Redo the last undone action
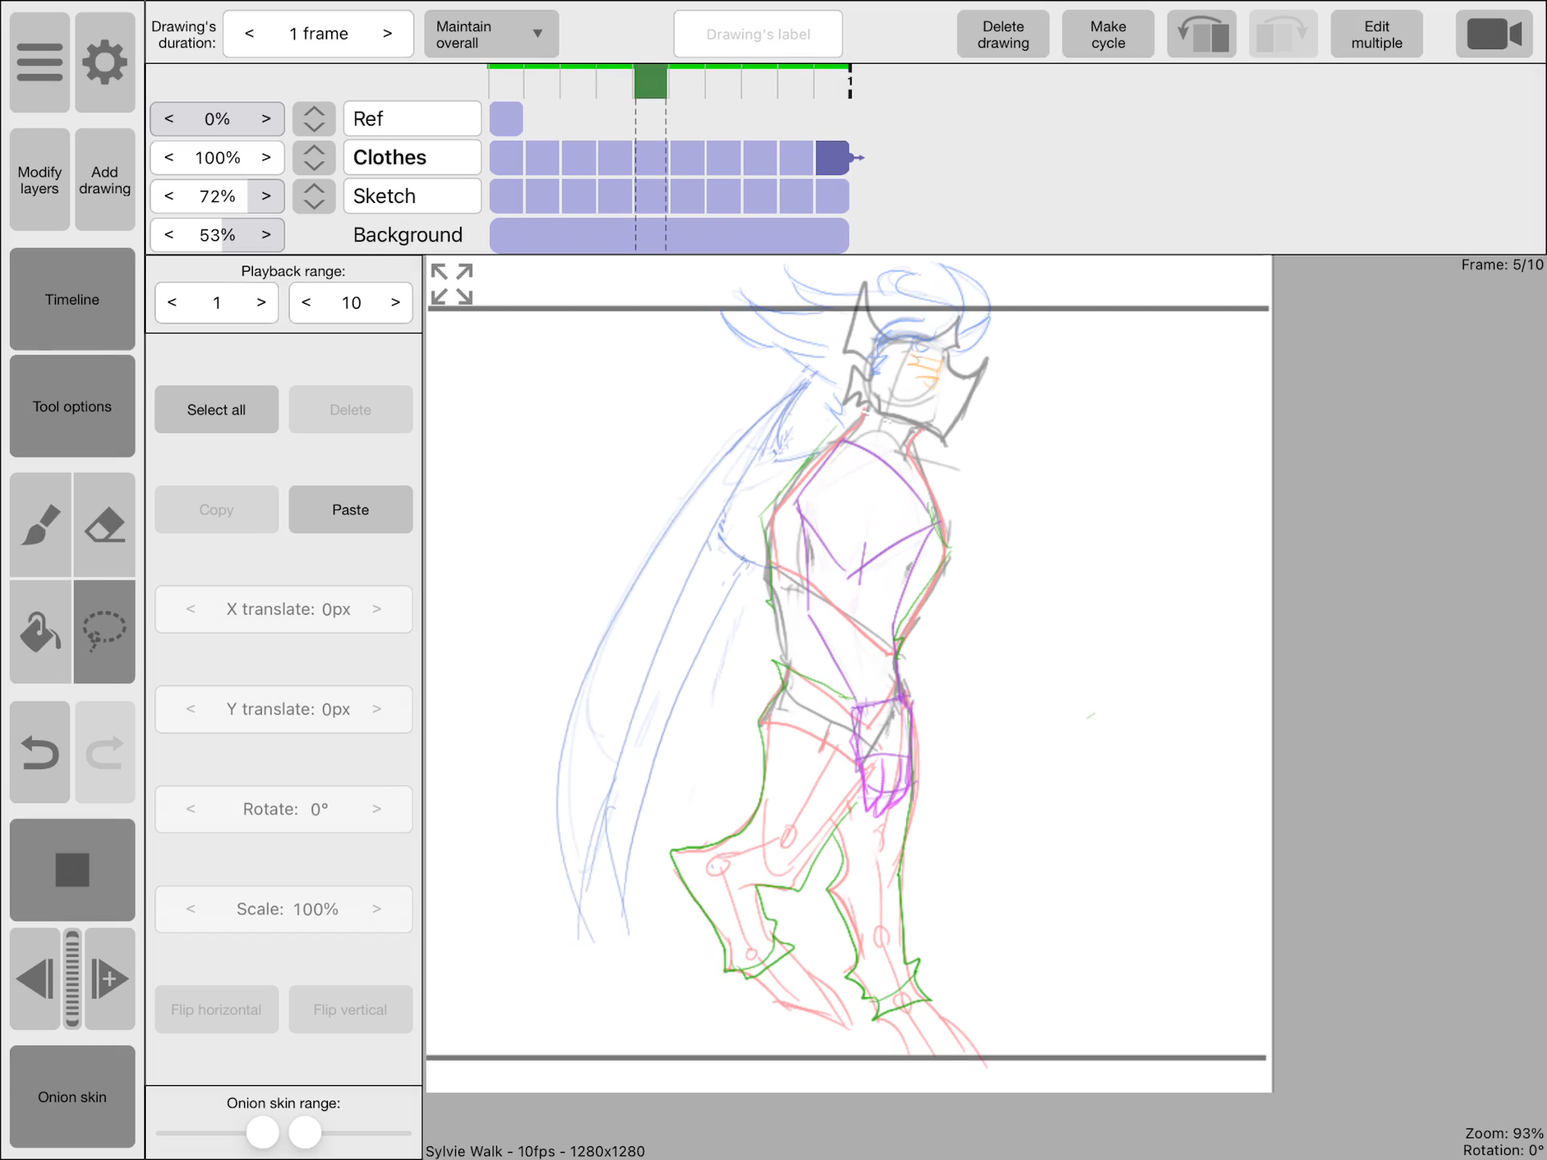The width and height of the screenshot is (1547, 1160). tap(105, 752)
